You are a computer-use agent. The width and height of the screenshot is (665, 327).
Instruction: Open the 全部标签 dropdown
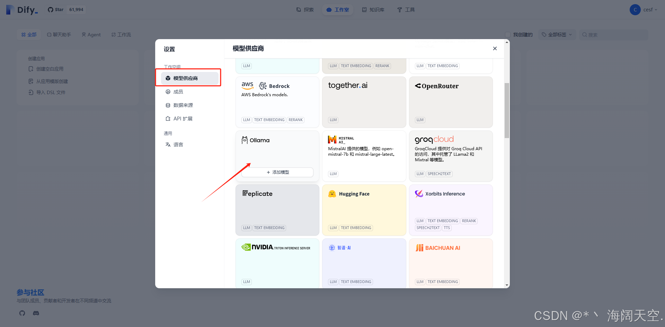coord(557,35)
